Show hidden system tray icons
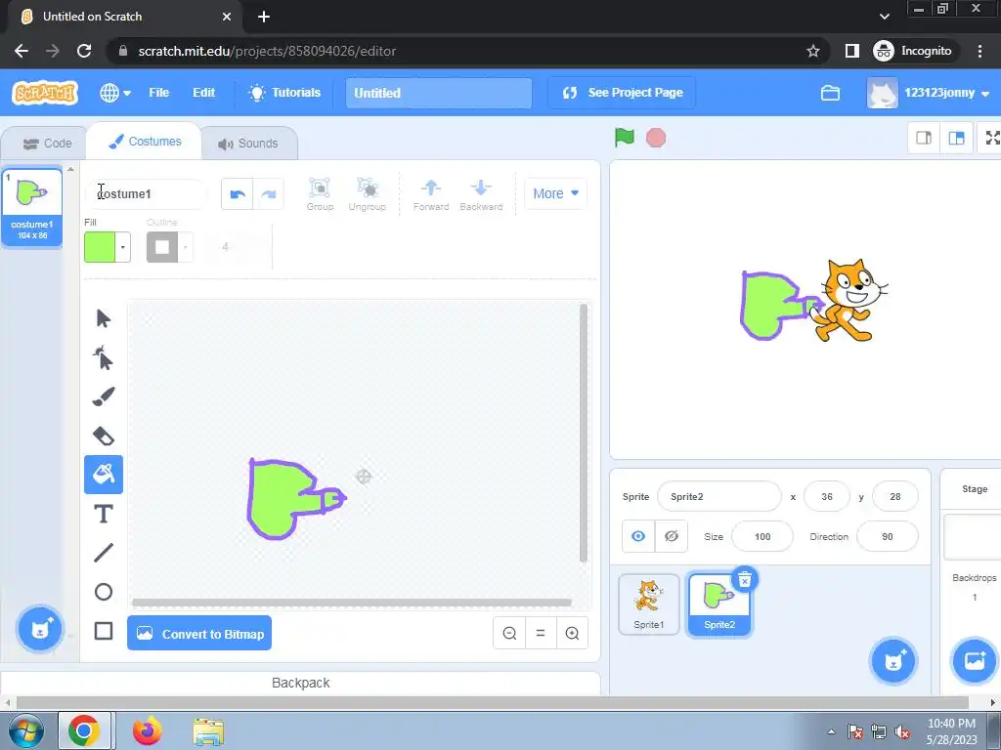The width and height of the screenshot is (1001, 750). 831,731
